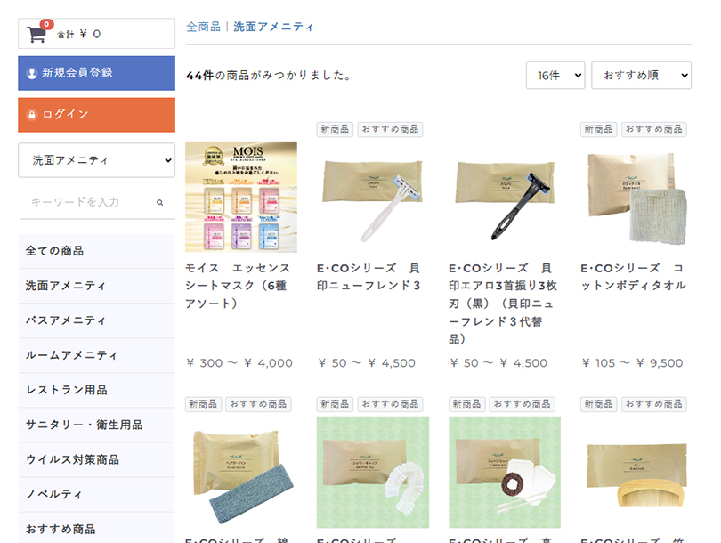Open cotton set with hair tie image

(x=505, y=472)
